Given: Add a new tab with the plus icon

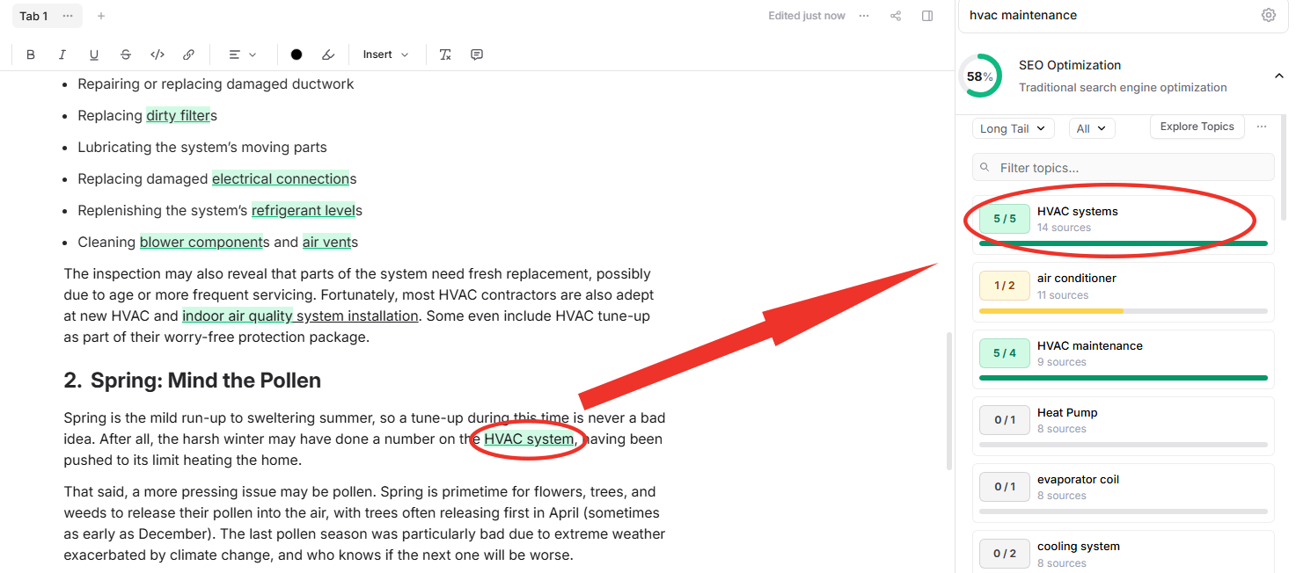Looking at the screenshot, I should (101, 16).
